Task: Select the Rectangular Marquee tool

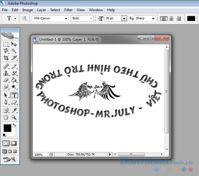Action: [6, 44]
